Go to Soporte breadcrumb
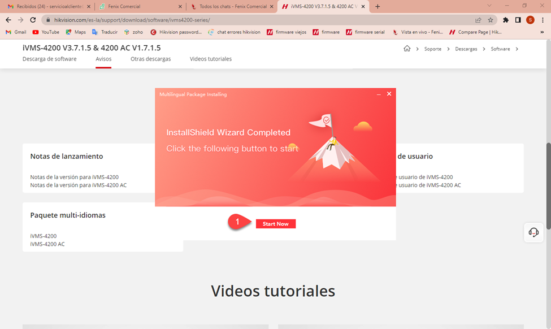 tap(432, 49)
